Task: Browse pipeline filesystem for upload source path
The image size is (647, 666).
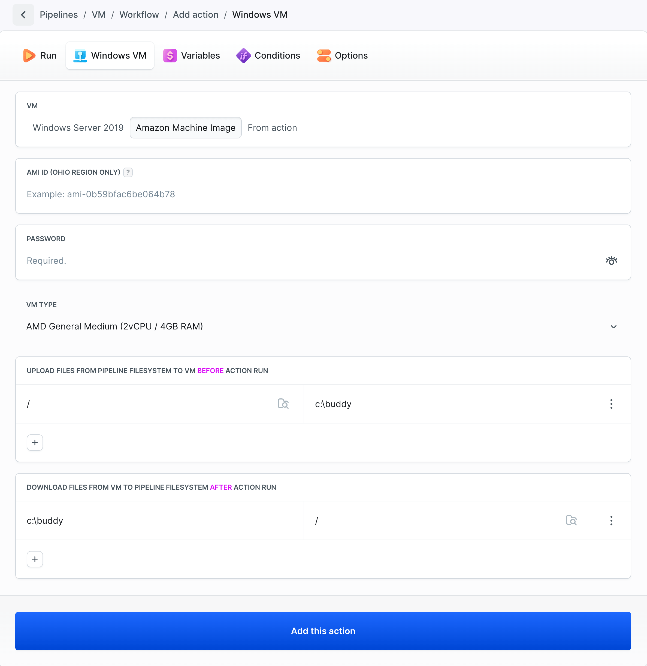Action: coord(283,404)
